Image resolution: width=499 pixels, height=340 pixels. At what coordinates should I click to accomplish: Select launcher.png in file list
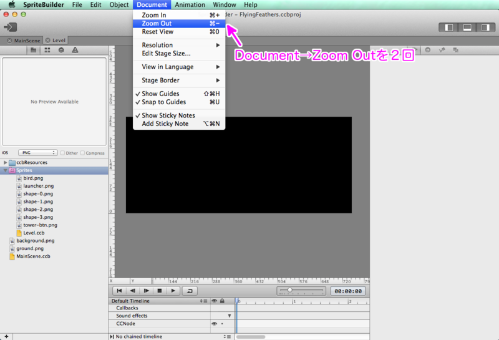39,186
